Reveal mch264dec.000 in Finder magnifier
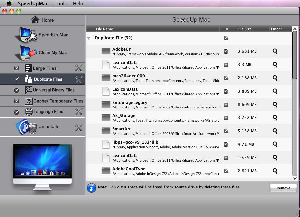300x217 pixels. click(275, 78)
